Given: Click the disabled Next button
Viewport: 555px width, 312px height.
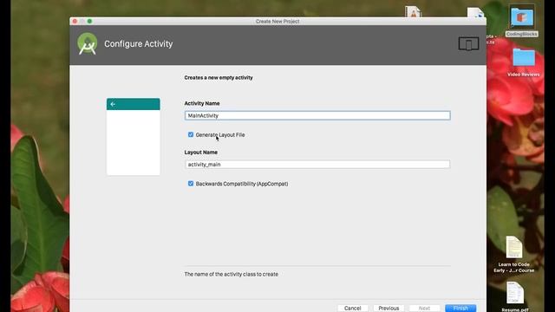Looking at the screenshot, I should [x=424, y=309].
